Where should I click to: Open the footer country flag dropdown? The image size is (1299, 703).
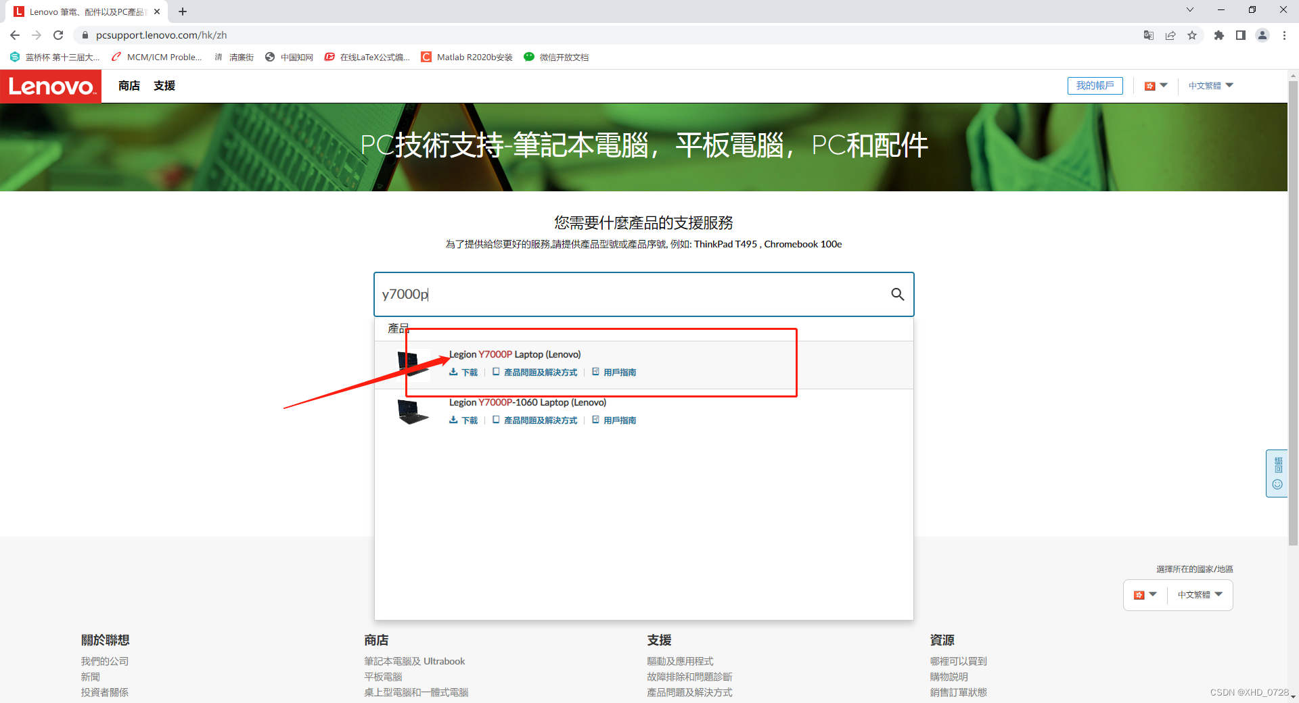(1145, 595)
